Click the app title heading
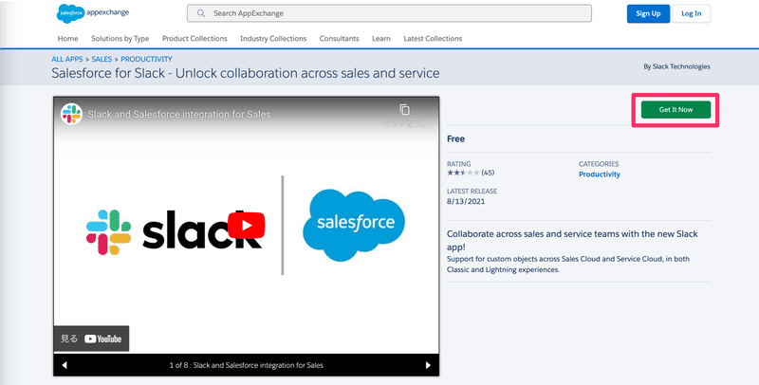This screenshot has height=385, width=759. 246,74
